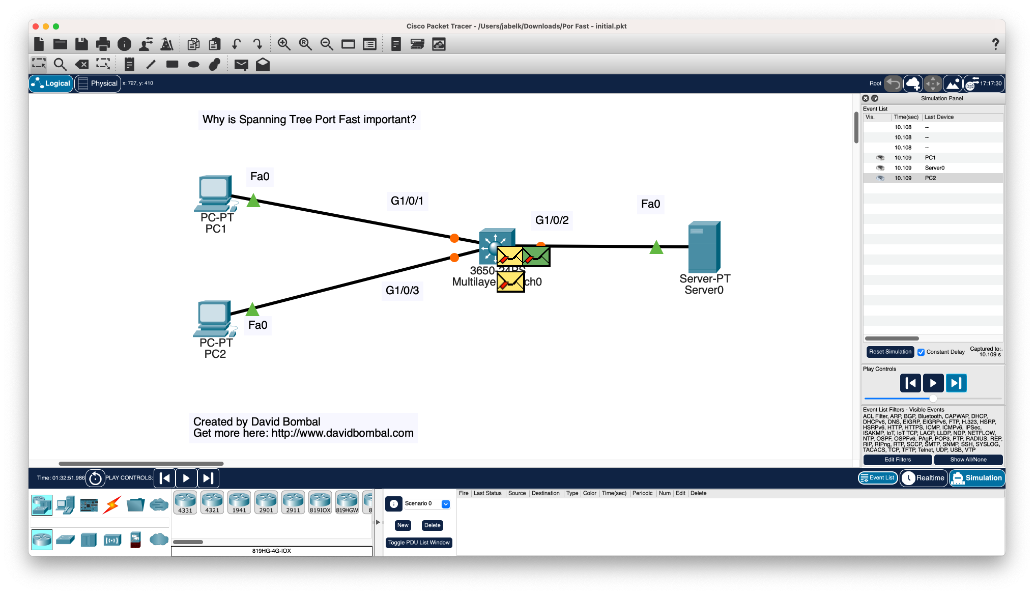The height and width of the screenshot is (594, 1034).
Task: Go back one event in Simulation Panel
Action: click(x=910, y=383)
